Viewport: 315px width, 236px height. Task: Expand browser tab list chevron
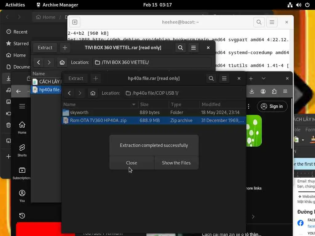264,78
